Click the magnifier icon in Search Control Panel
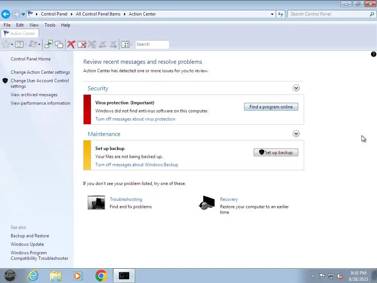The image size is (377, 283). (372, 14)
